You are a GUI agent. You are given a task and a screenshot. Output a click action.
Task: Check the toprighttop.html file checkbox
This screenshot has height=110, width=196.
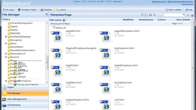tap(101, 84)
